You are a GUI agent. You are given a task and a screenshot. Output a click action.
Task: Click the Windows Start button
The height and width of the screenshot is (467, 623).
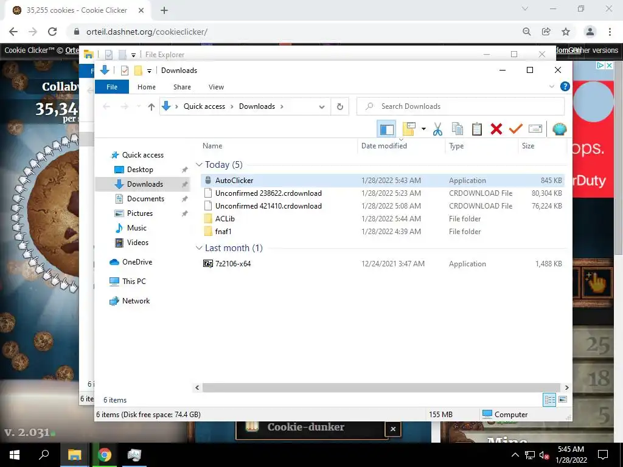point(15,455)
